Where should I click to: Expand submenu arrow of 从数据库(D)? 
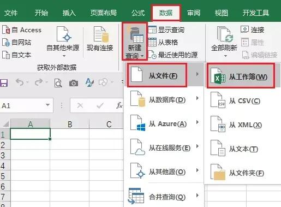[x=198, y=98]
